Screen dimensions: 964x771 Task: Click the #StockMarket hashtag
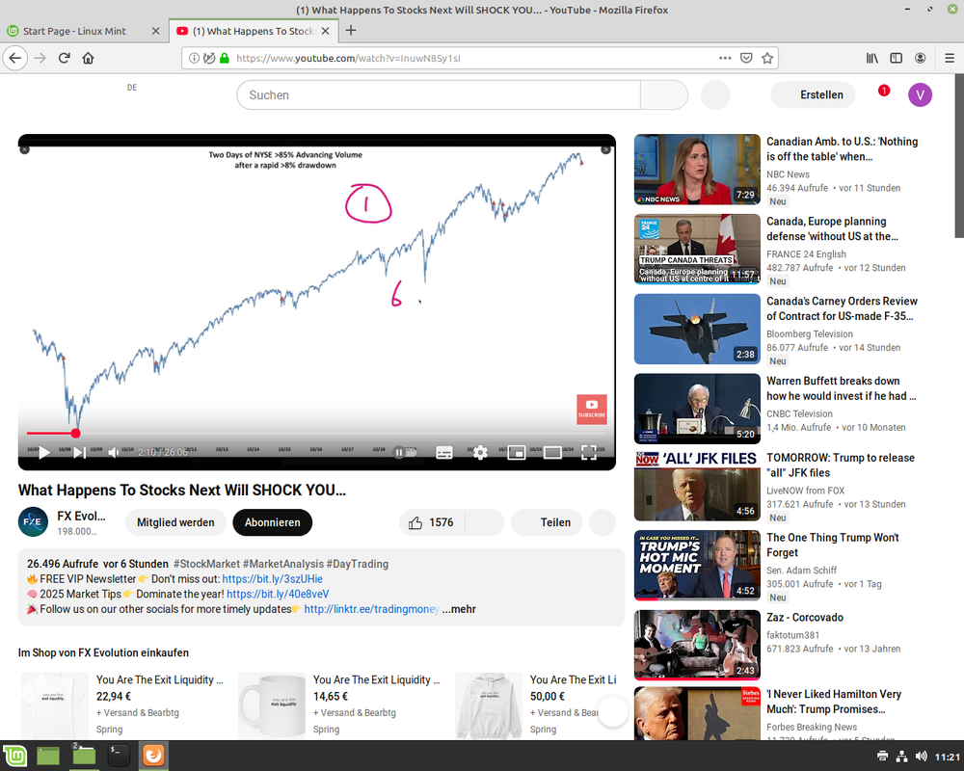coord(206,564)
